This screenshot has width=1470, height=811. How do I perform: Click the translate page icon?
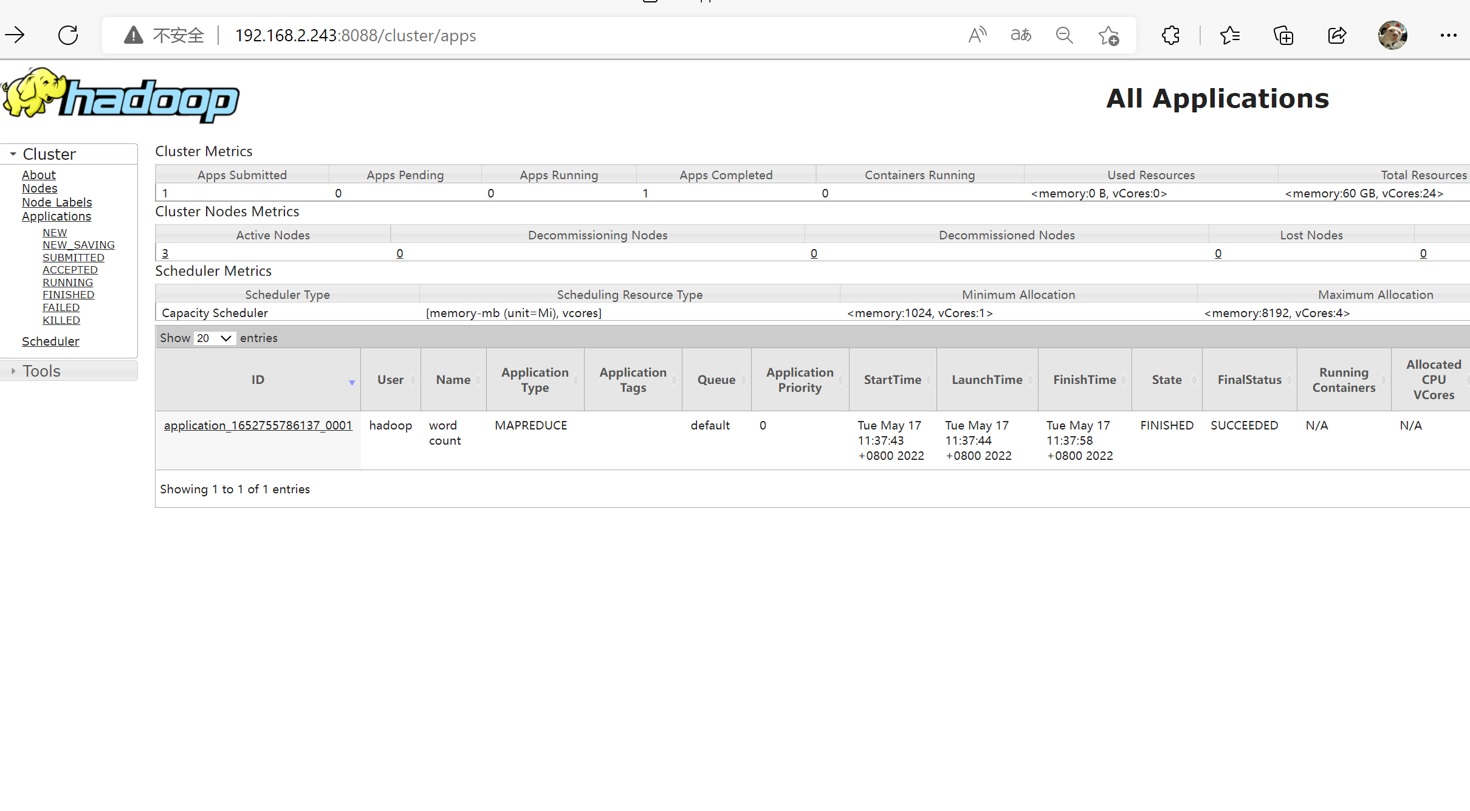point(1021,35)
